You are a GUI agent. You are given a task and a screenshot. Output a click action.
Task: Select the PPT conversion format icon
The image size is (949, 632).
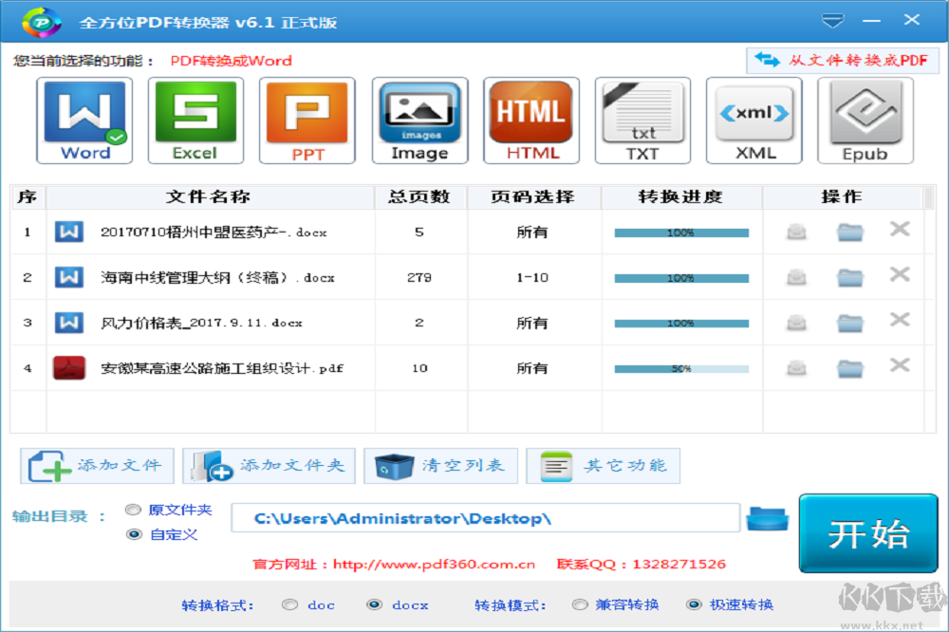click(307, 120)
